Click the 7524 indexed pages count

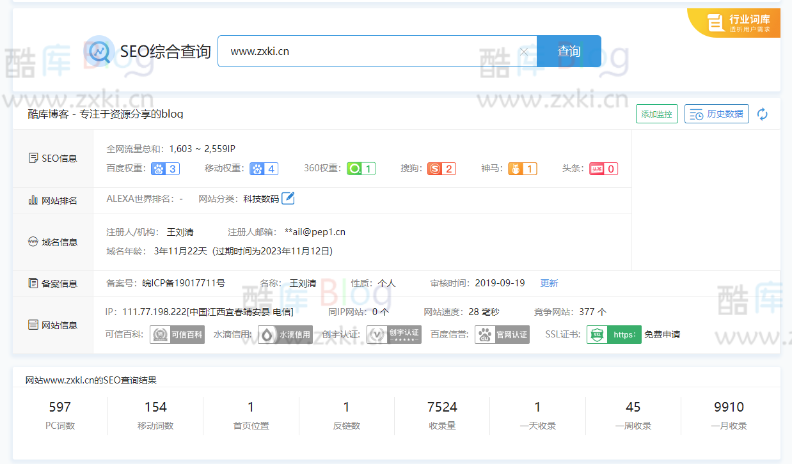[442, 407]
